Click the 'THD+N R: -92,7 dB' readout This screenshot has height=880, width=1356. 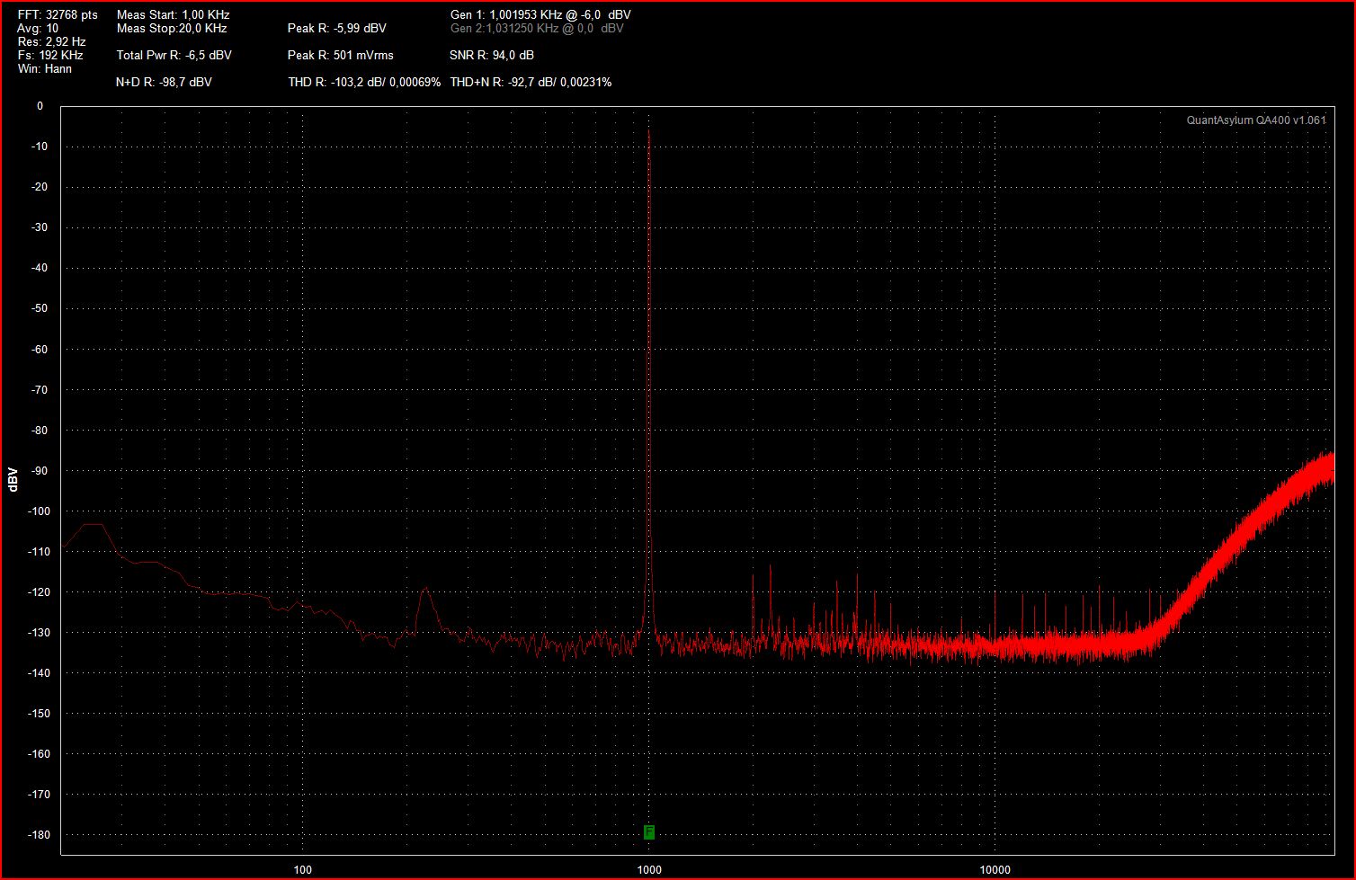[531, 83]
